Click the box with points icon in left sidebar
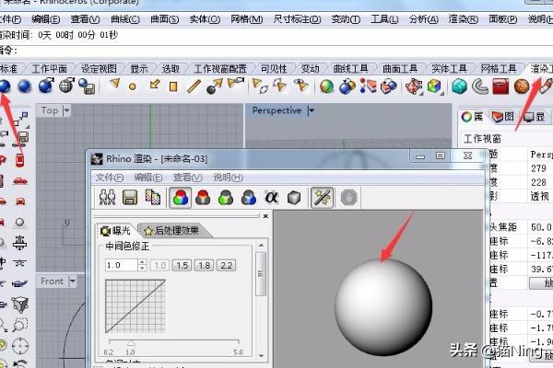 click(x=20, y=305)
